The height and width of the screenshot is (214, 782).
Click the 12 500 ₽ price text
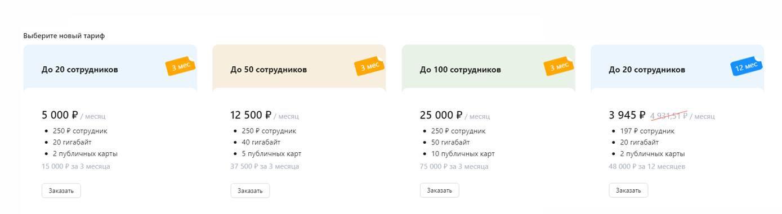click(x=251, y=115)
